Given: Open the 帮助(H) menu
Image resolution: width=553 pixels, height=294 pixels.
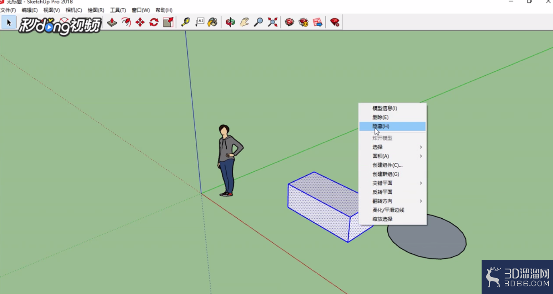Looking at the screenshot, I should (x=164, y=10).
